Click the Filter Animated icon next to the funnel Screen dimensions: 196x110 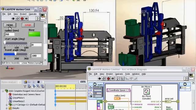pos(29,86)
